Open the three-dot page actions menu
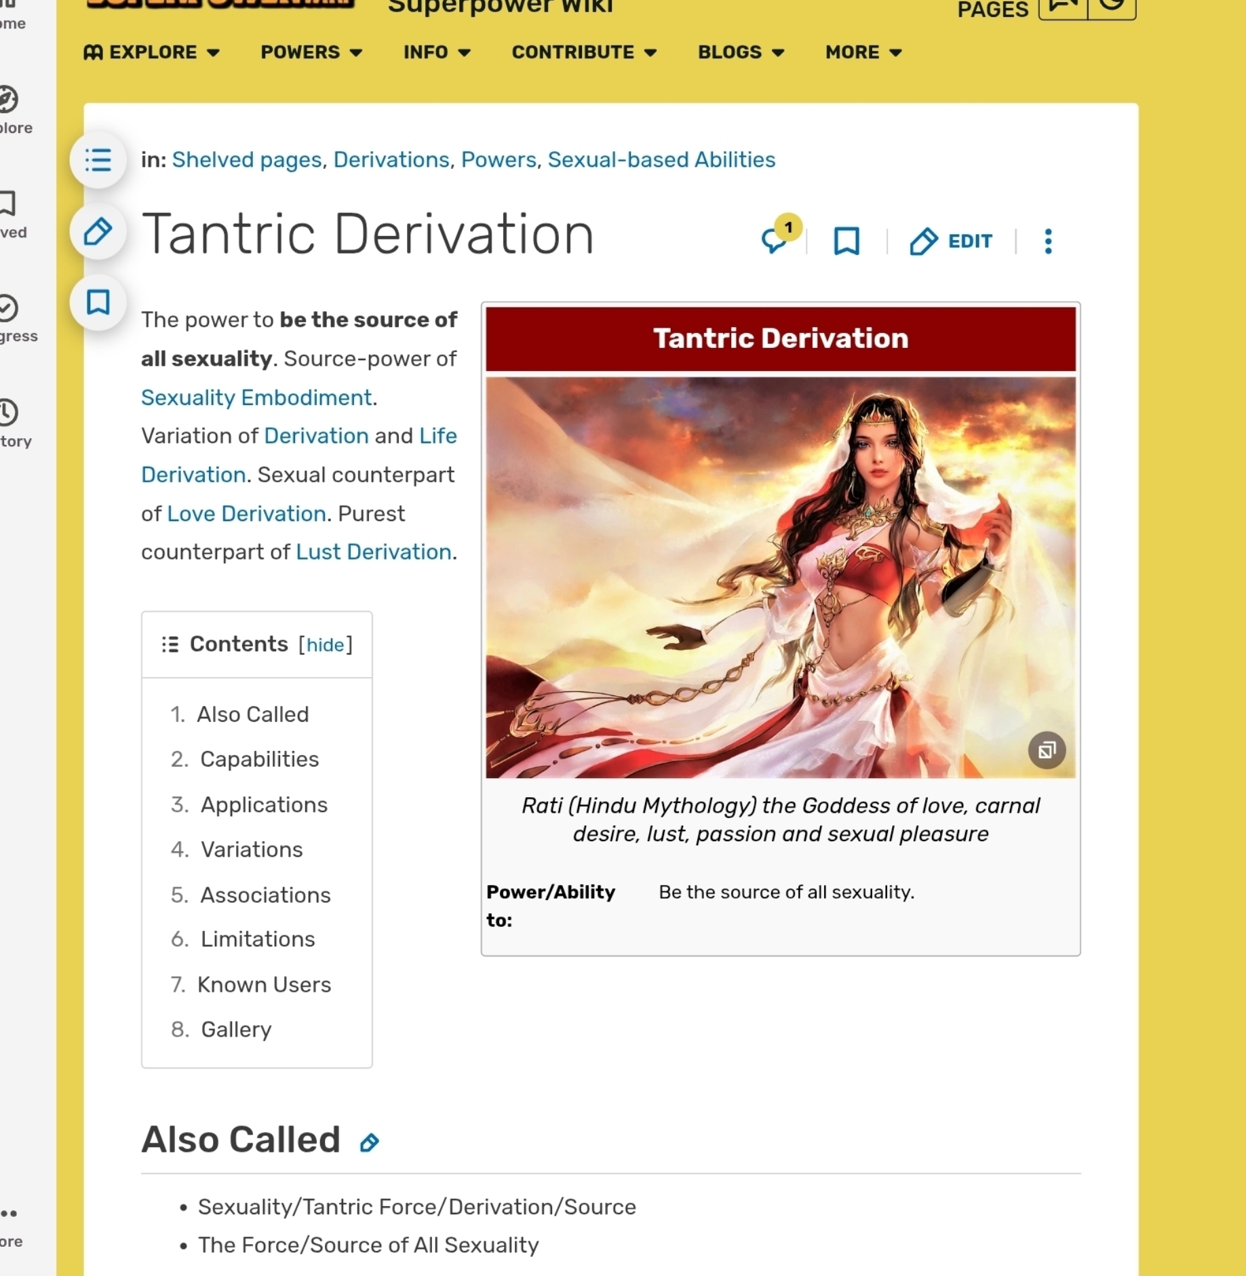Image resolution: width=1246 pixels, height=1276 pixels. pos(1049,241)
